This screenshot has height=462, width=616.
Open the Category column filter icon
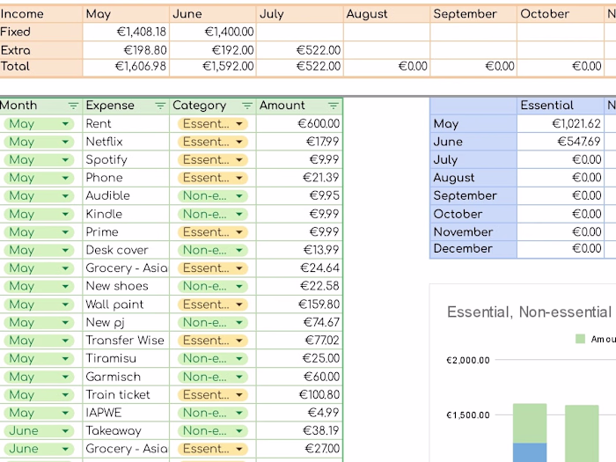(246, 106)
